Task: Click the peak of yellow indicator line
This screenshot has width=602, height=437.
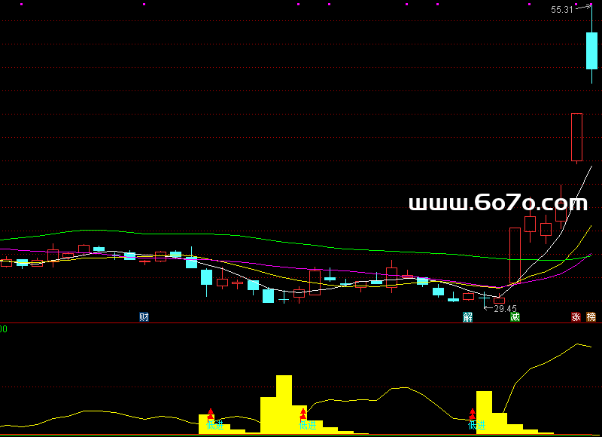Action: point(579,344)
